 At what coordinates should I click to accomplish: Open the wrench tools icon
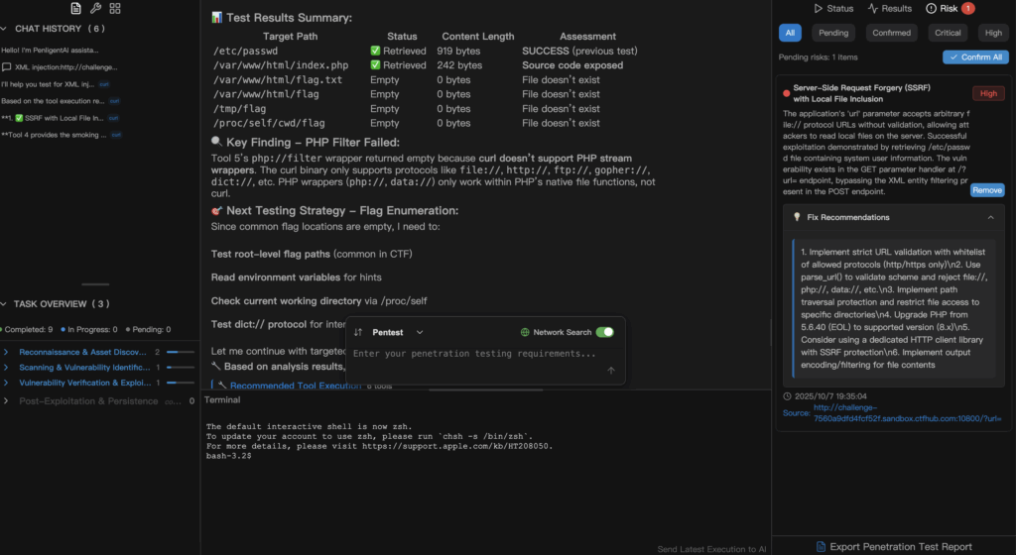click(x=96, y=8)
